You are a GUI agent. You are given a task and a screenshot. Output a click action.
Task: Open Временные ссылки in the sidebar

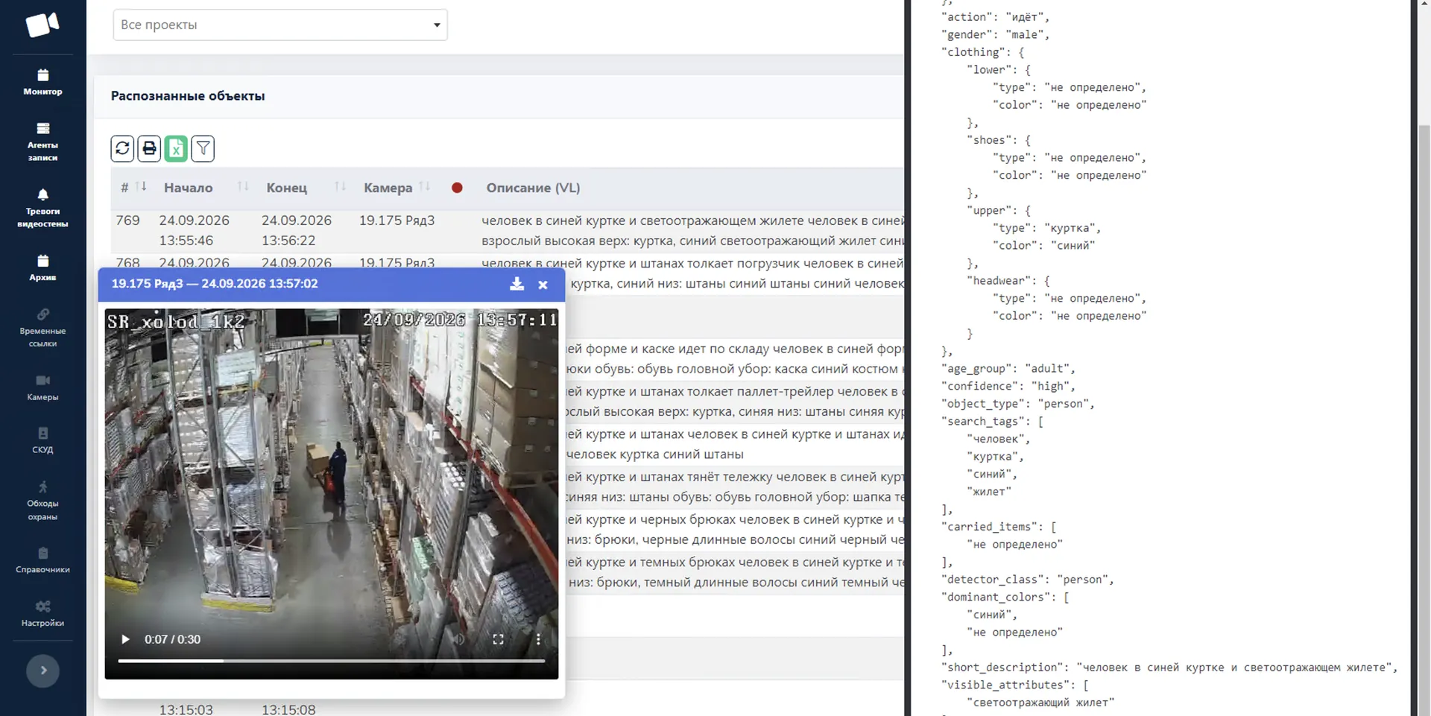click(42, 327)
